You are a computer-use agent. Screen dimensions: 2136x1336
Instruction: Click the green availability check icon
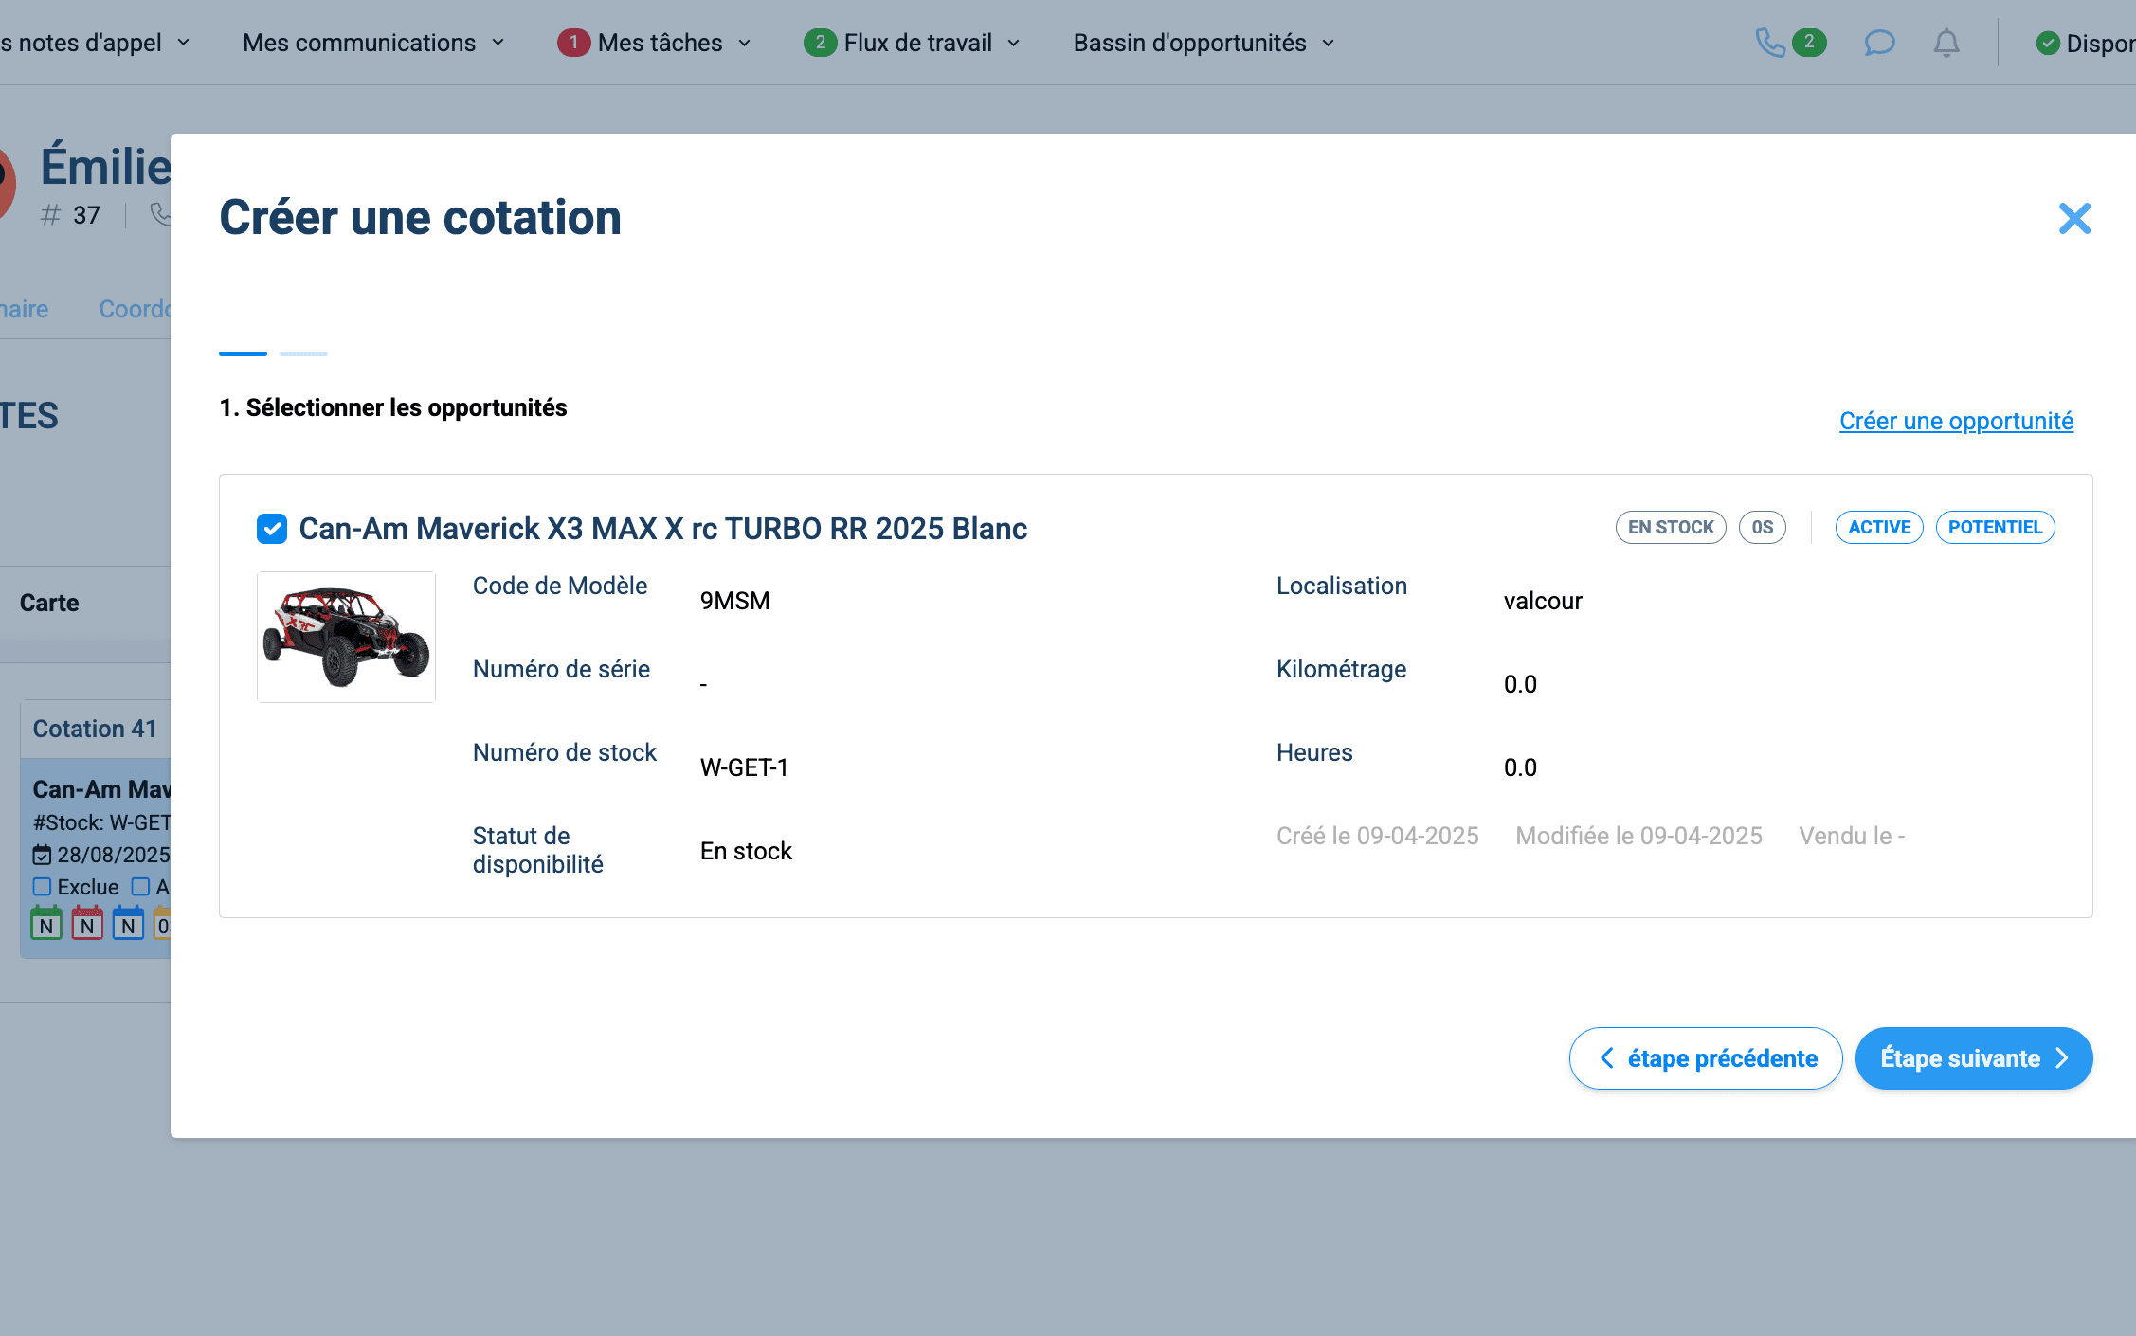2048,44
